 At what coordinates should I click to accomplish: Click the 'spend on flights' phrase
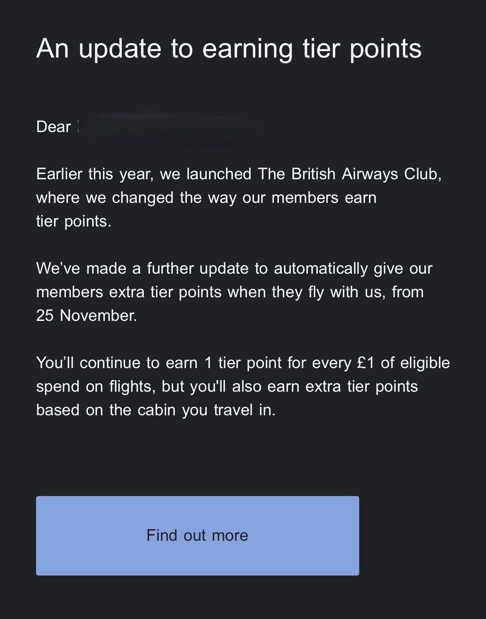(x=96, y=387)
